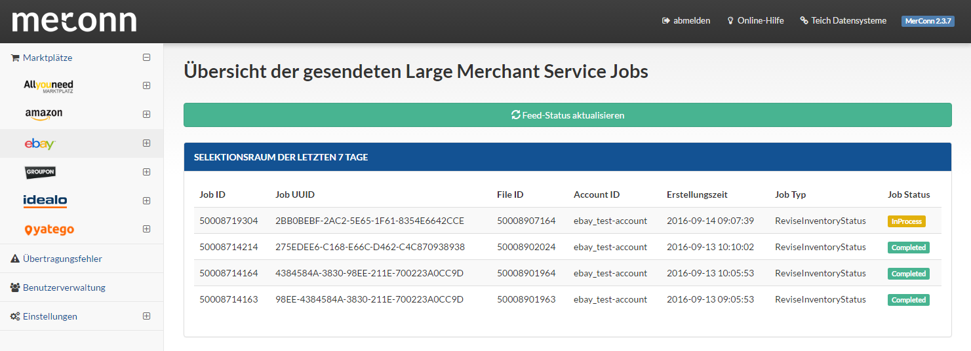The image size is (971, 351).
Task: Click the abmelden logout link
Action: coord(686,21)
